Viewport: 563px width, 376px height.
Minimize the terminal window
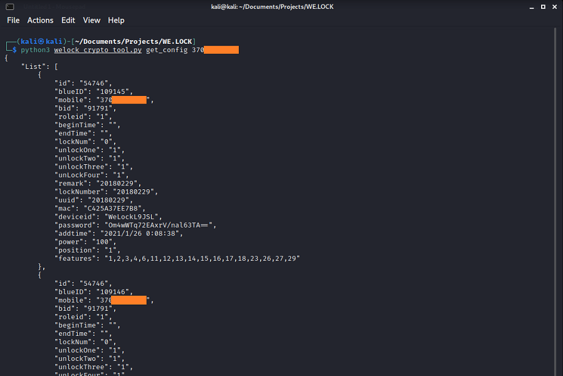click(524, 6)
